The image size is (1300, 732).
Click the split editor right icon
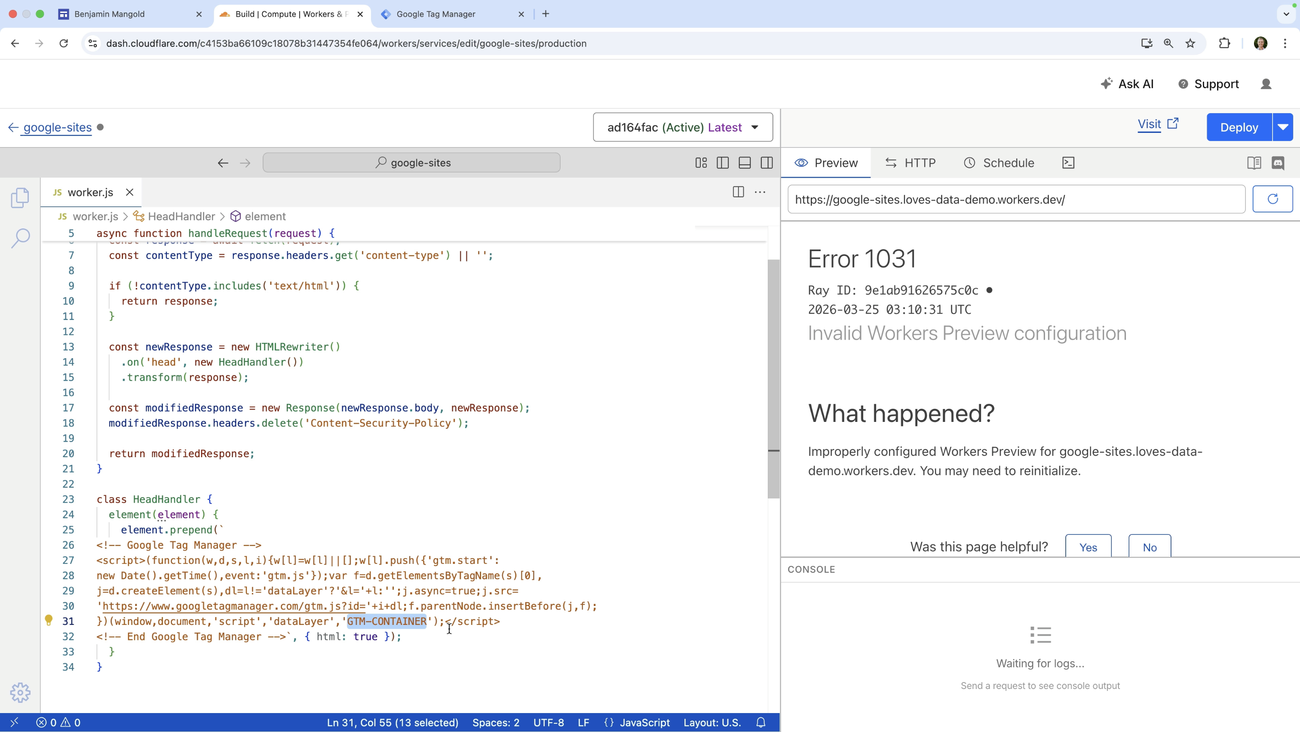click(x=738, y=192)
